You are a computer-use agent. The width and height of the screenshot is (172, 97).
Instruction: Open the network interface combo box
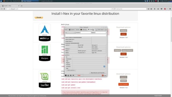(70, 33)
